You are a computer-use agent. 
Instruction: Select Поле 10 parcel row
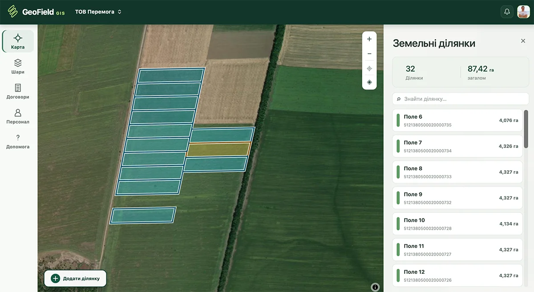[x=457, y=224]
